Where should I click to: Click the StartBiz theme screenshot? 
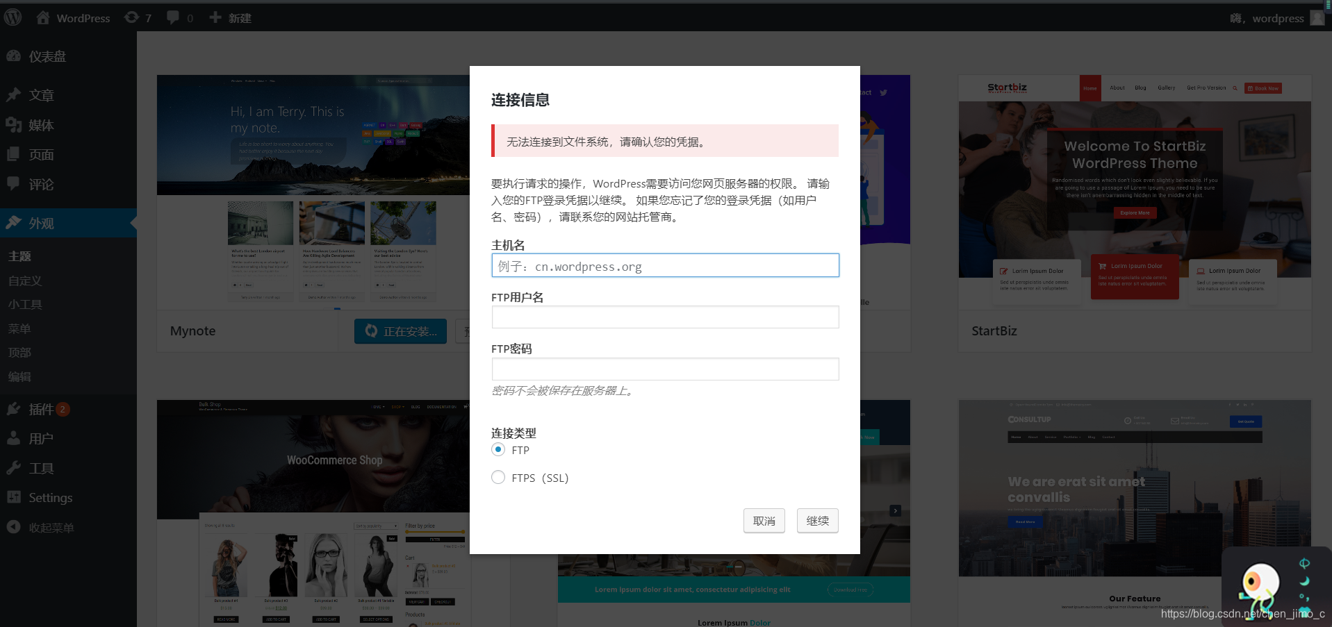[1135, 192]
